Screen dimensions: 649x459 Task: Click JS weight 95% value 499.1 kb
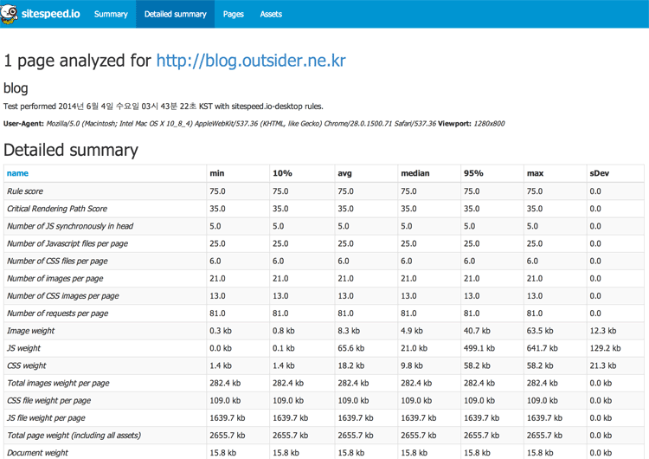pyautogui.click(x=479, y=347)
